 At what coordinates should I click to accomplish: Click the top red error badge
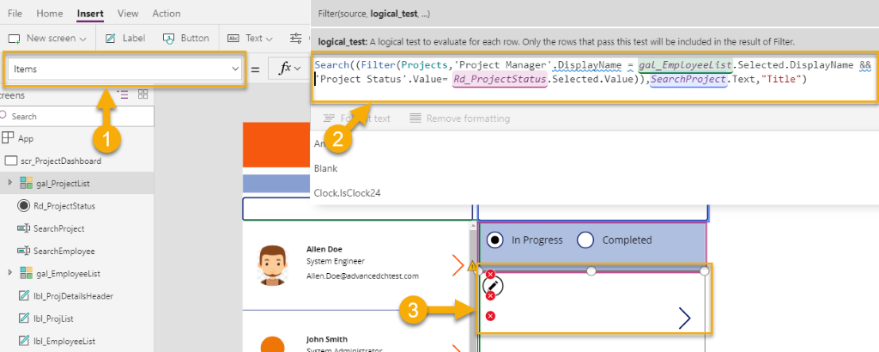point(490,274)
